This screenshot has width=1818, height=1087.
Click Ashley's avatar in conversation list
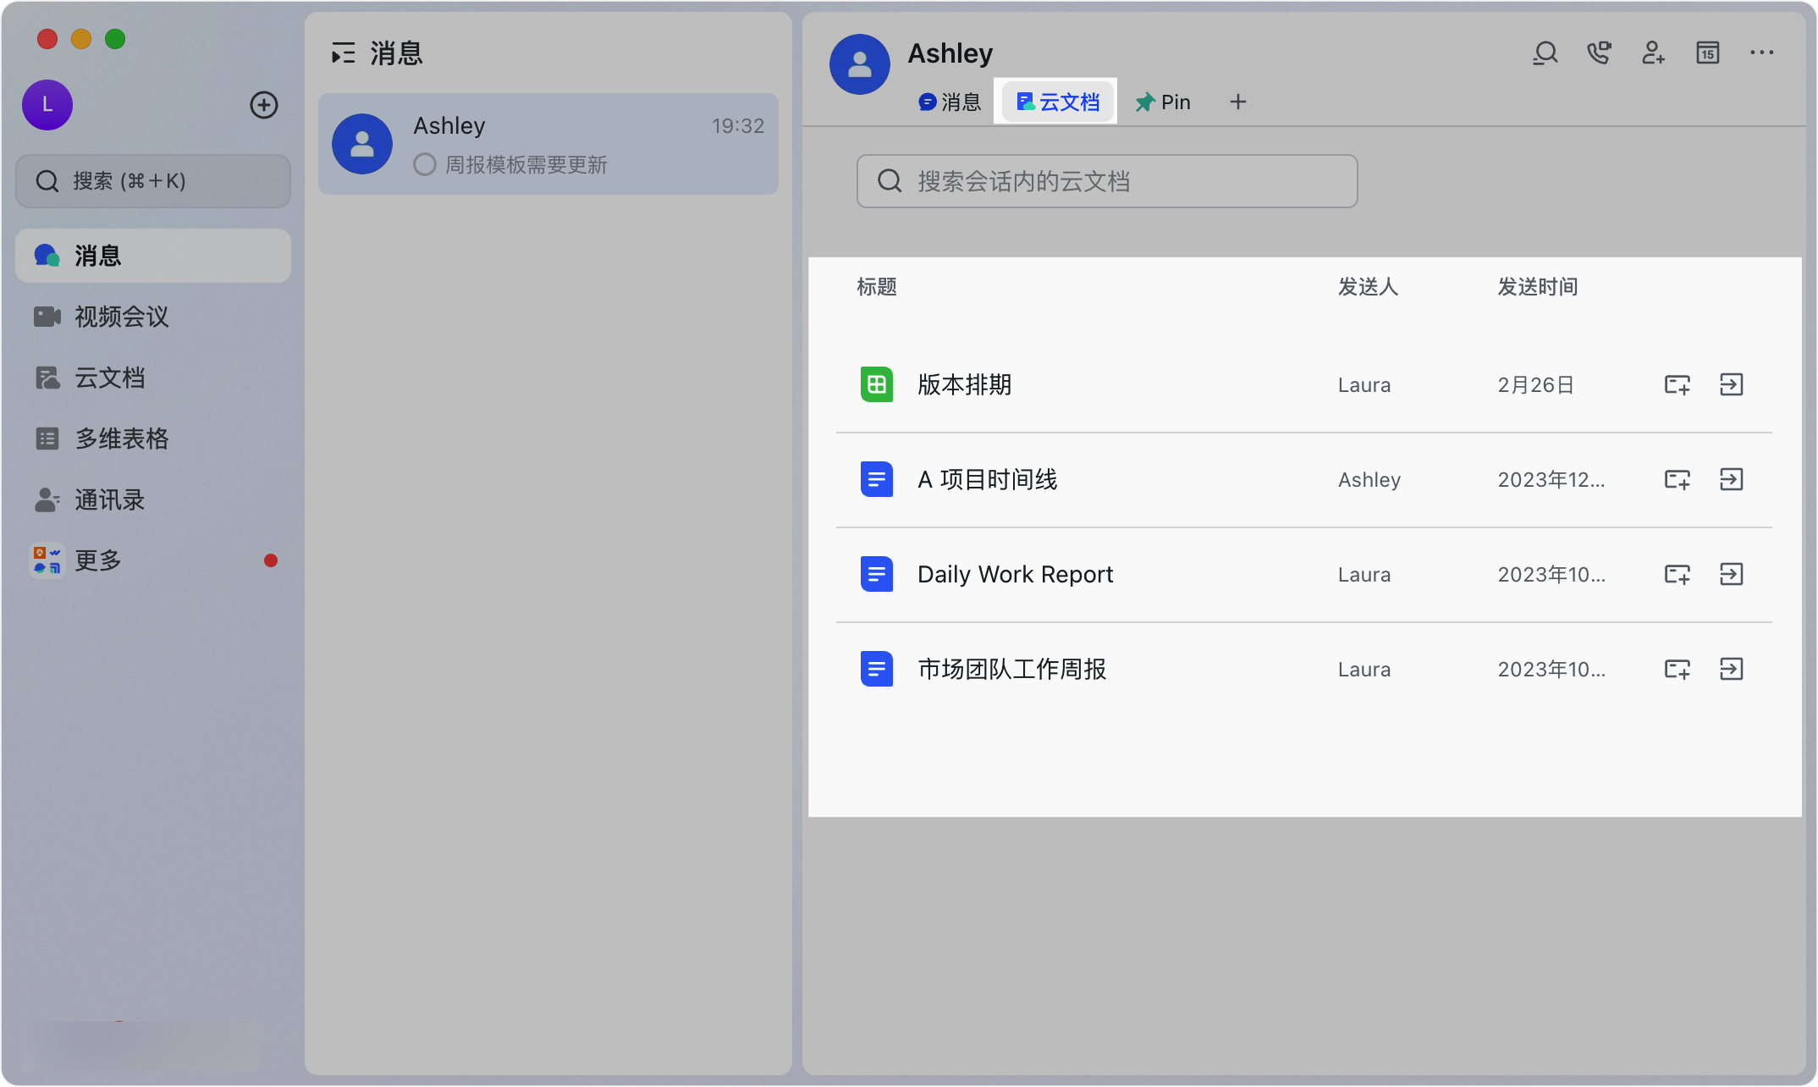362,144
